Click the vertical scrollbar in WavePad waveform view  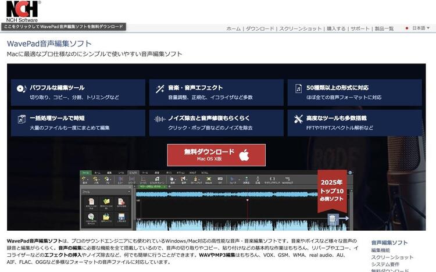[351, 210]
